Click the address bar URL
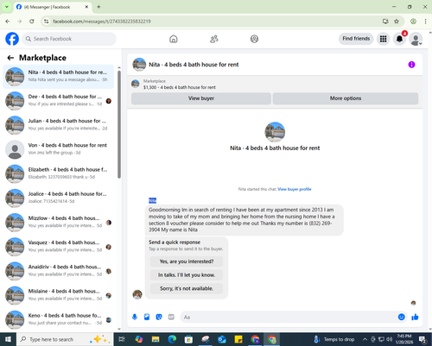Viewport: 432px width, 346px height. [102, 22]
